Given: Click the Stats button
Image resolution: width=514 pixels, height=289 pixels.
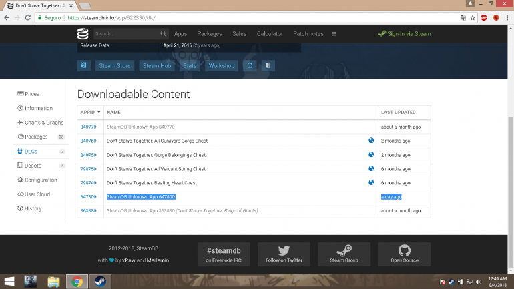Looking at the screenshot, I should coord(190,65).
